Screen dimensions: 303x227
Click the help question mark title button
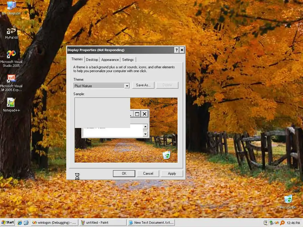point(176,50)
